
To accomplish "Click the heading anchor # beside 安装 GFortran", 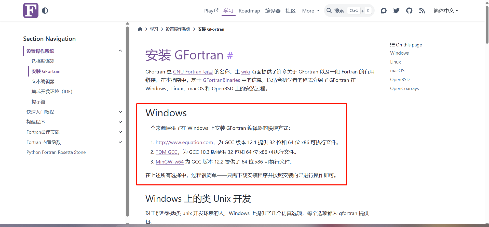I will pyautogui.click(x=230, y=56).
